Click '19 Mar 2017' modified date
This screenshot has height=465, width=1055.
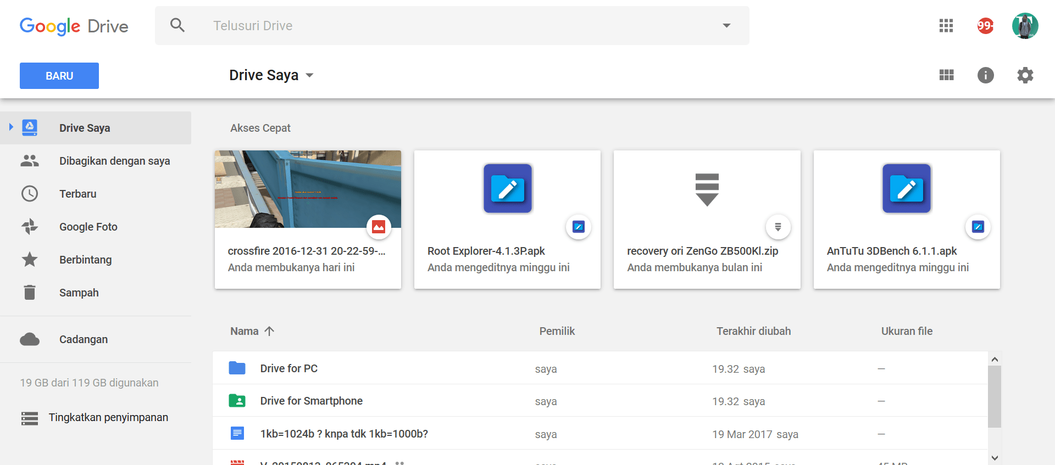click(x=742, y=434)
